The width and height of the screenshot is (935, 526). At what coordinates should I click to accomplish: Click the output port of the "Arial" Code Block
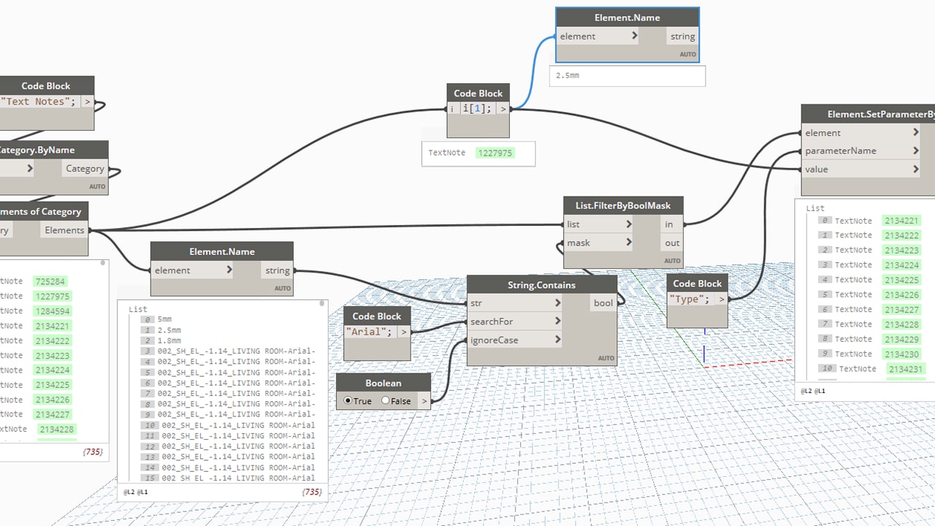(403, 332)
